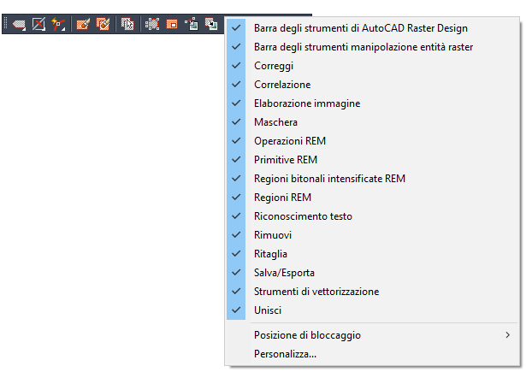526x372 pixels.
Task: Select the Regioni REM menu entry
Action: point(372,198)
